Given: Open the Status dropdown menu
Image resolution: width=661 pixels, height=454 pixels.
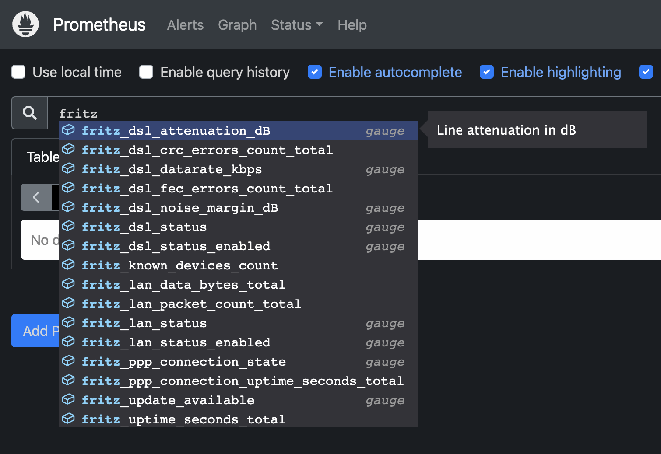Looking at the screenshot, I should point(297,25).
